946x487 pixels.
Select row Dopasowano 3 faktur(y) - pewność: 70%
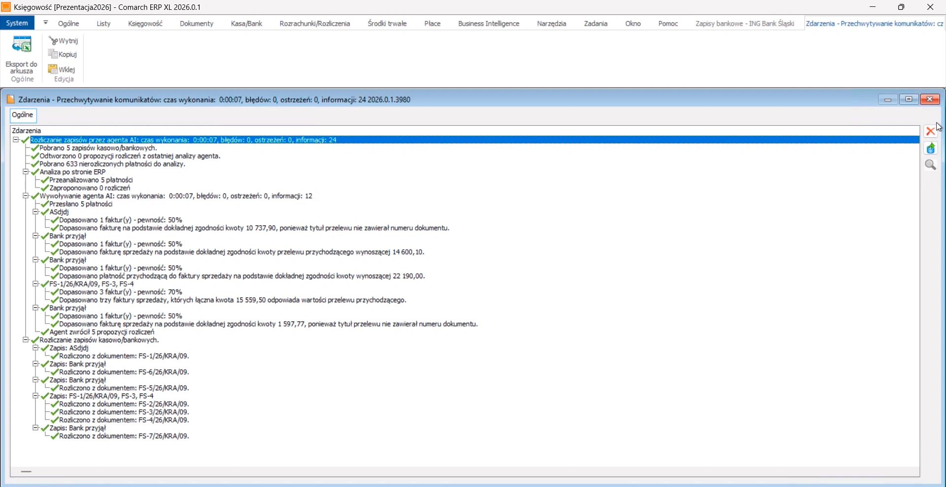pos(121,292)
